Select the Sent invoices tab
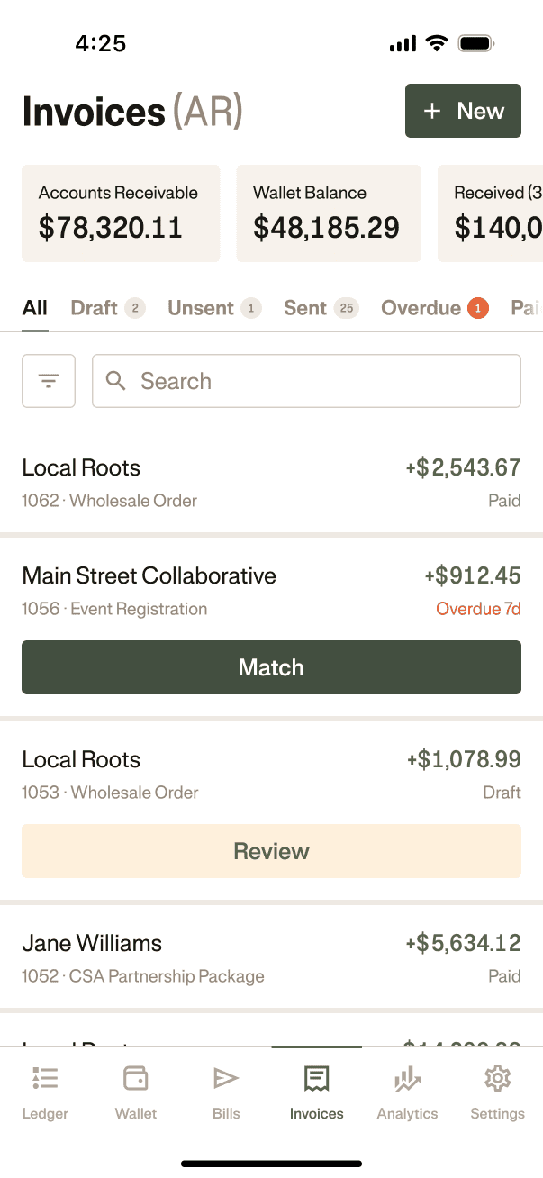543x1178 pixels. 306,307
